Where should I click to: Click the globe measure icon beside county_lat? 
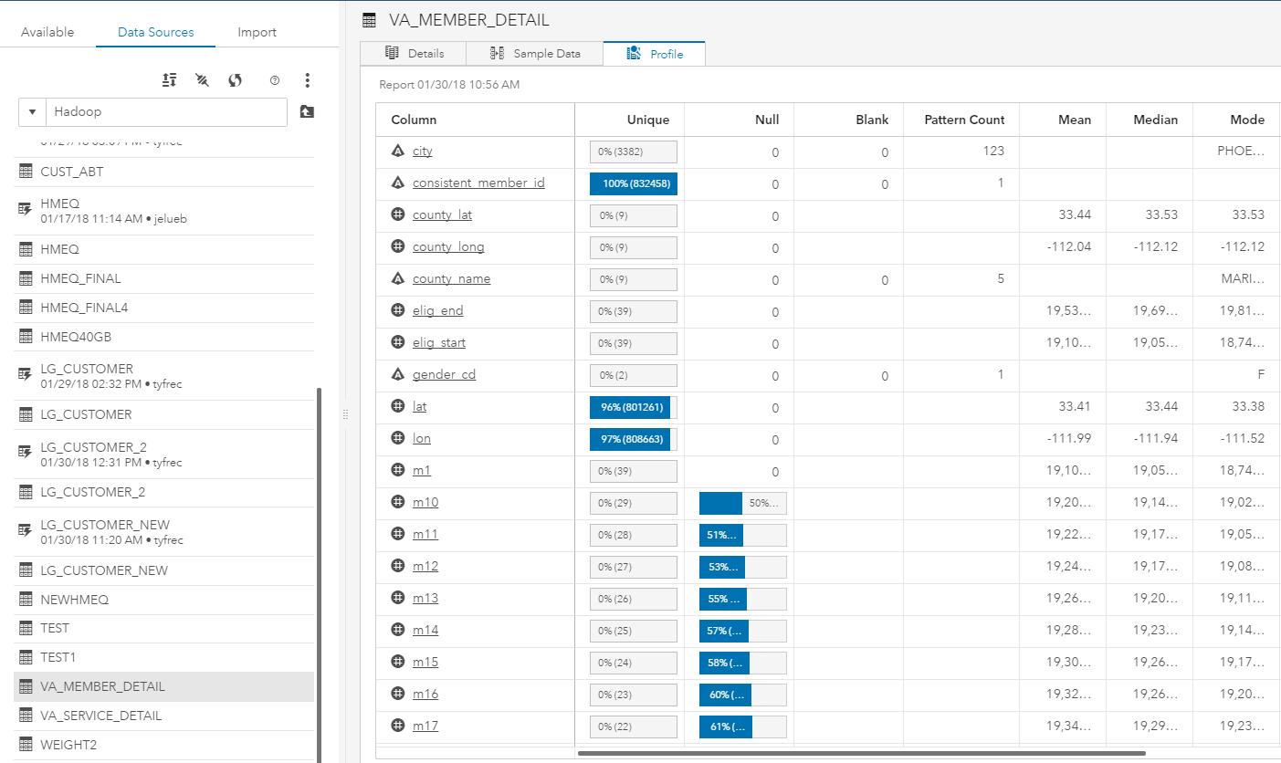click(x=395, y=214)
